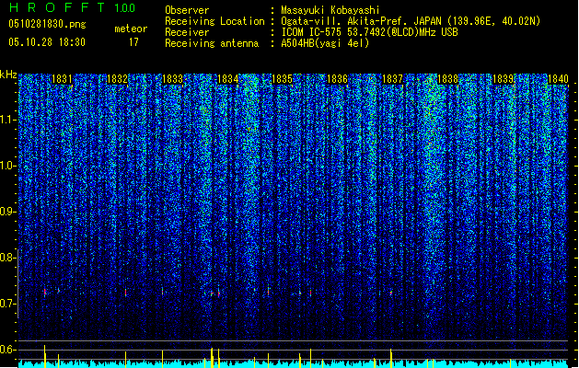Select receiver value ICOM IC-575 53.7492 MHz USB

pyautogui.click(x=369, y=32)
